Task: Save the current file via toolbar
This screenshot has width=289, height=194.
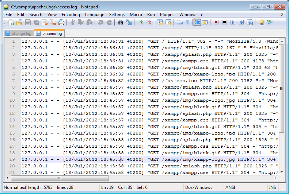Action: click(x=28, y=23)
